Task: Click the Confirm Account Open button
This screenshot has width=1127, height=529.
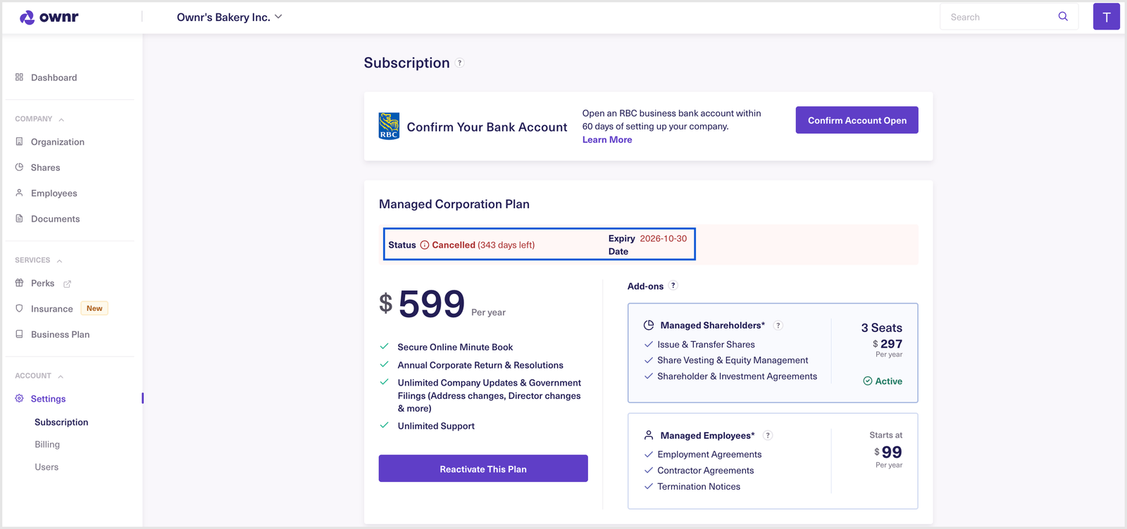Action: tap(857, 120)
